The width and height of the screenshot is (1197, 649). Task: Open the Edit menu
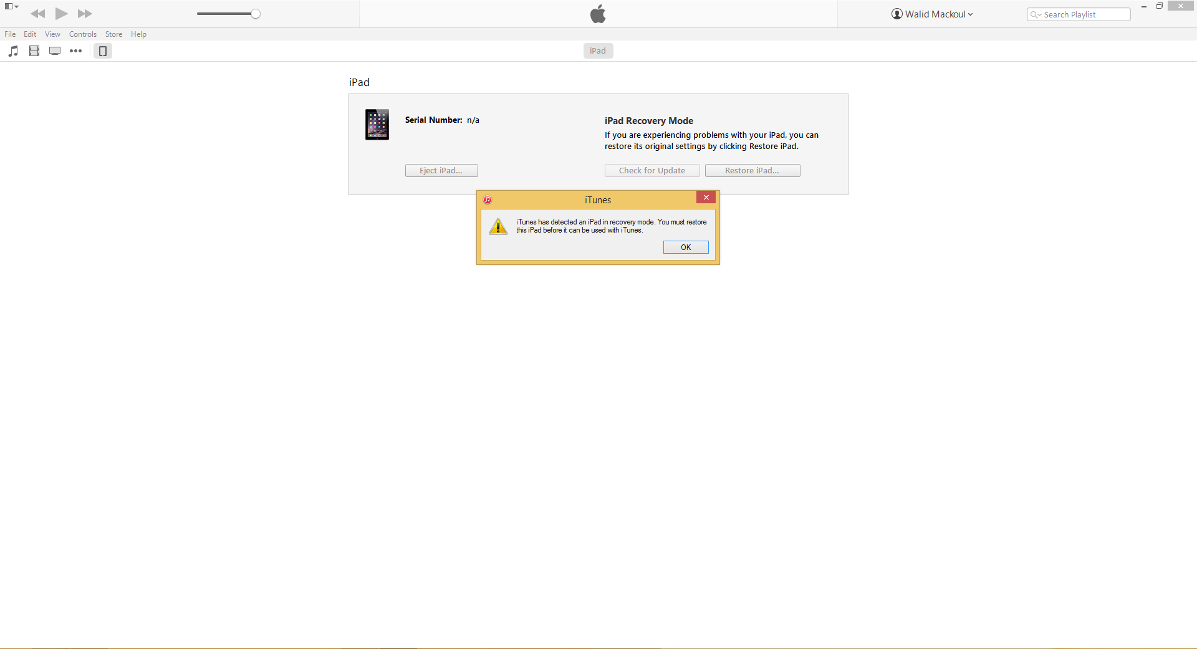[30, 34]
